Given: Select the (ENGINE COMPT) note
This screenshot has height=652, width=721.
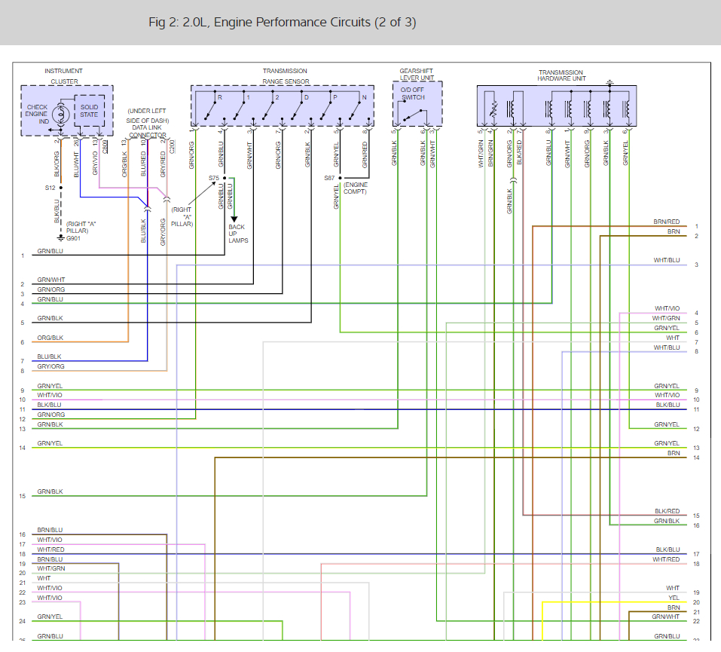Looking at the screenshot, I should (x=356, y=188).
